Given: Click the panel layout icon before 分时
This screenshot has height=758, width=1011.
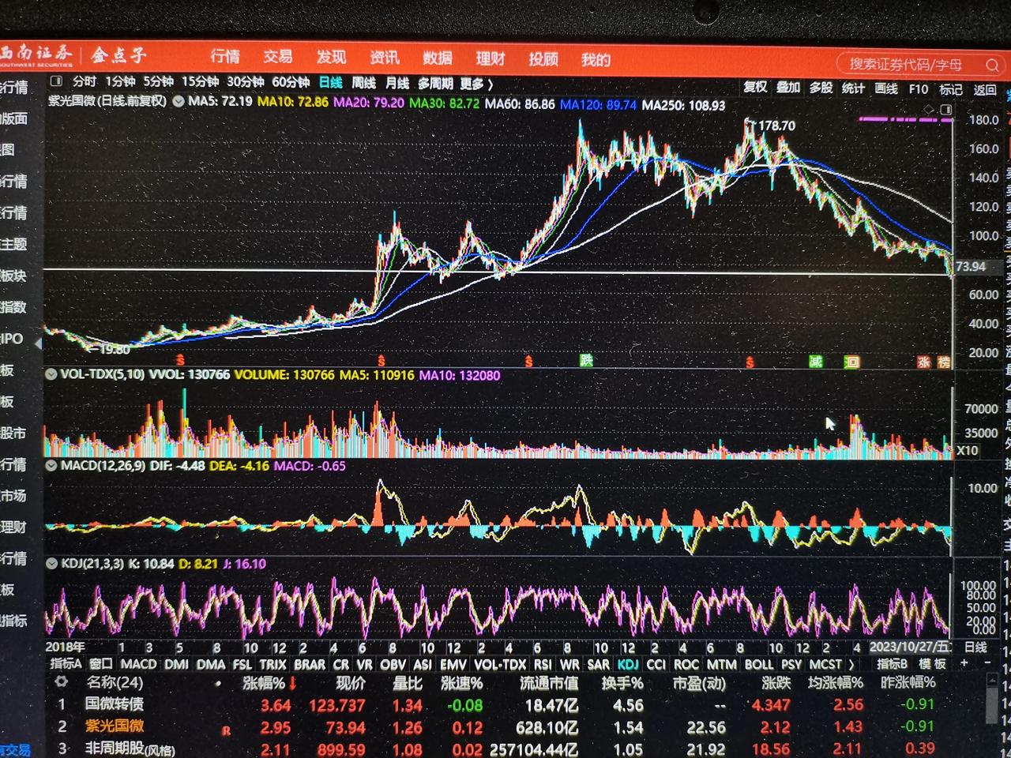Looking at the screenshot, I should pos(56,81).
